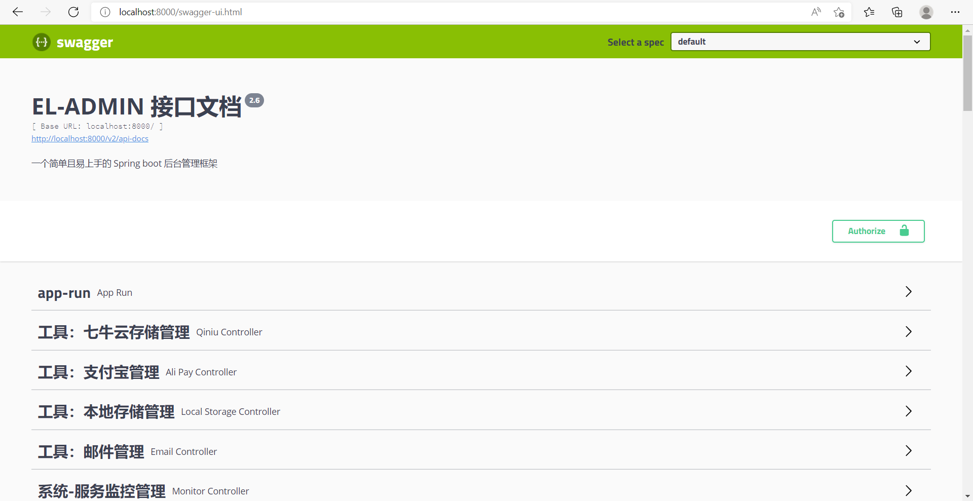Open the spec selection dropdown showing default
The height and width of the screenshot is (501, 973).
point(799,42)
